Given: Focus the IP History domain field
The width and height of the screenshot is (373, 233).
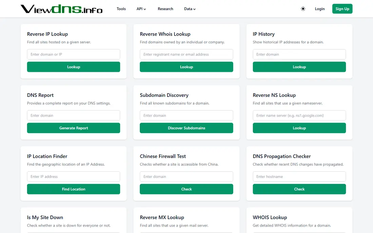Looking at the screenshot, I should tap(299, 55).
